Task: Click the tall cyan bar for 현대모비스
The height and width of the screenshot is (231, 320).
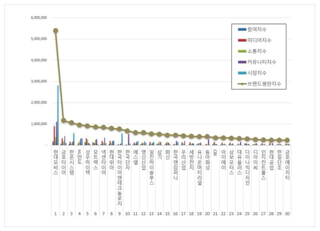Action: pyautogui.click(x=58, y=114)
